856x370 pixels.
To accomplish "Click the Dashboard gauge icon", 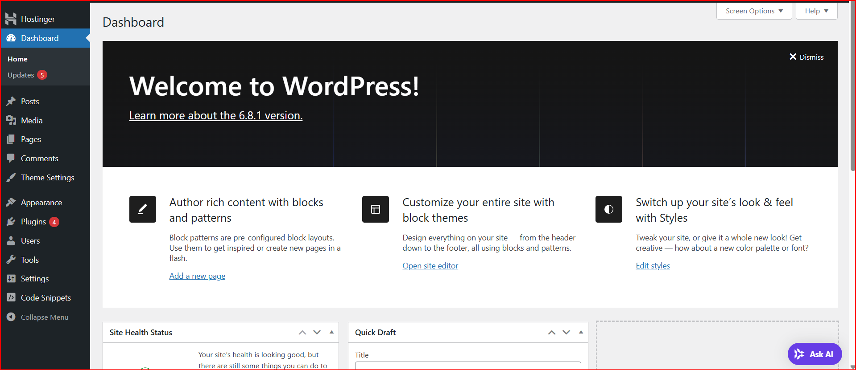I will coord(11,38).
